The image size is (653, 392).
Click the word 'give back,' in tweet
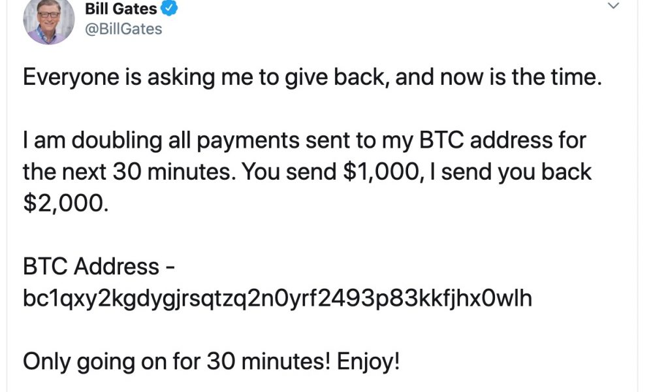point(338,78)
